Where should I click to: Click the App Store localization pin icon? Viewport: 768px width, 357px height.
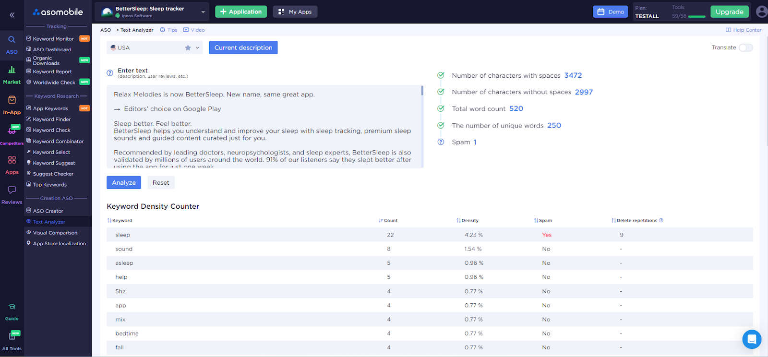pos(29,243)
